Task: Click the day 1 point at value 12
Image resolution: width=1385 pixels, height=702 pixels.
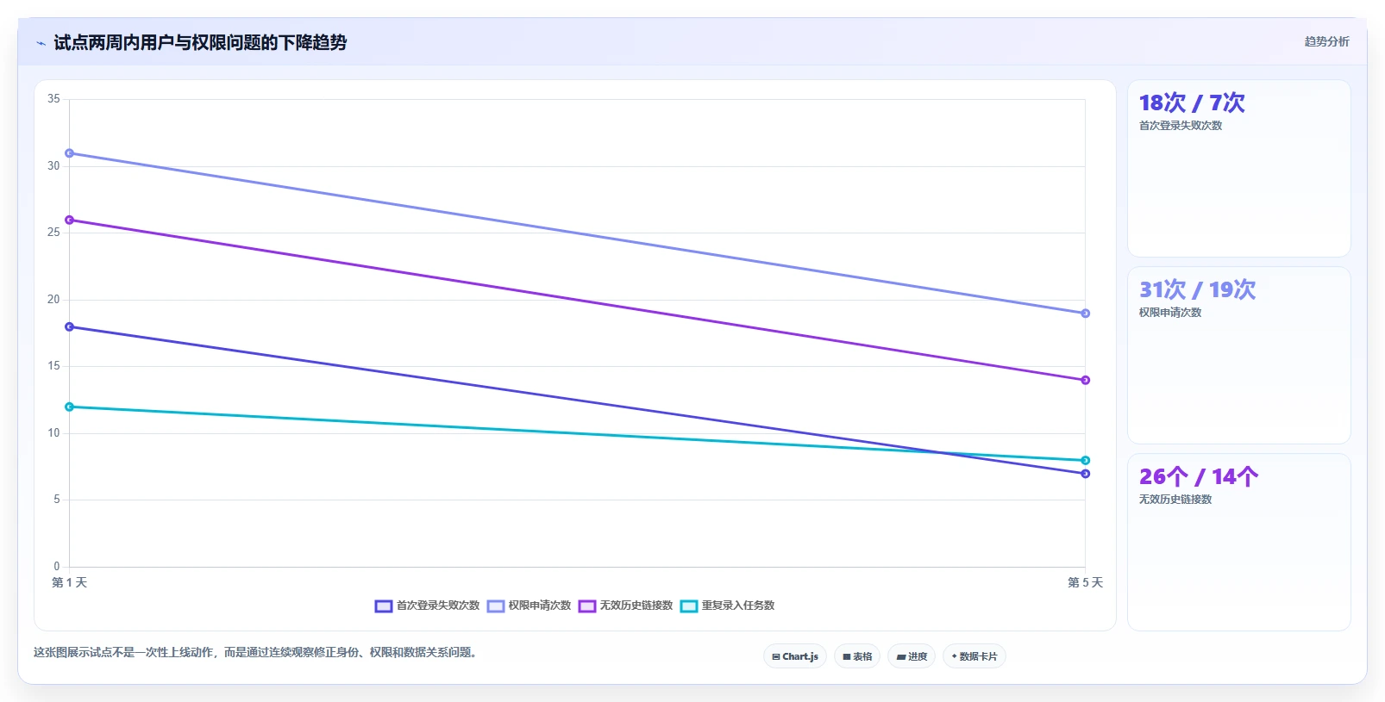Action: (x=70, y=407)
